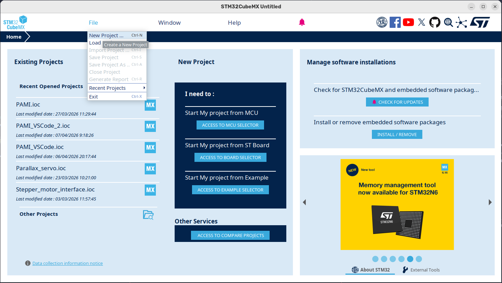This screenshot has width=502, height=283.
Task: Choose Exit from File menu
Action: pos(117,97)
